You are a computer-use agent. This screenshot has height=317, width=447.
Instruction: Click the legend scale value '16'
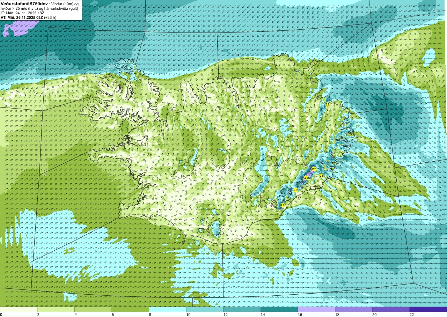click(300, 315)
